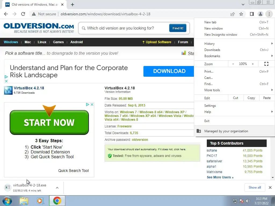This screenshot has width=275, height=206.
Task: Click the old version search input field
Action: click(x=124, y=28)
